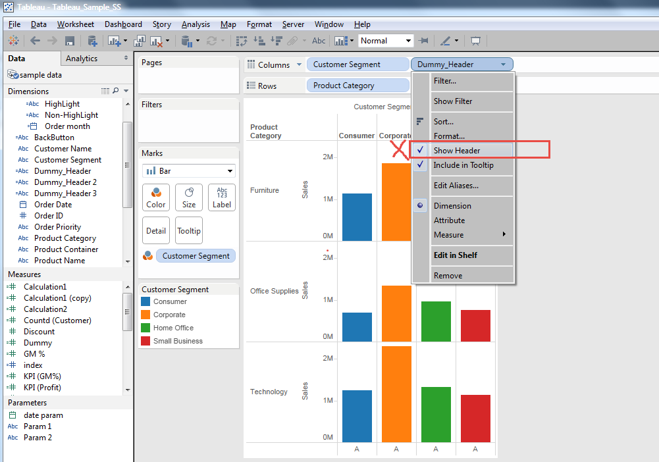
Task: Click the Undo back arrow in toolbar
Action: coord(36,40)
